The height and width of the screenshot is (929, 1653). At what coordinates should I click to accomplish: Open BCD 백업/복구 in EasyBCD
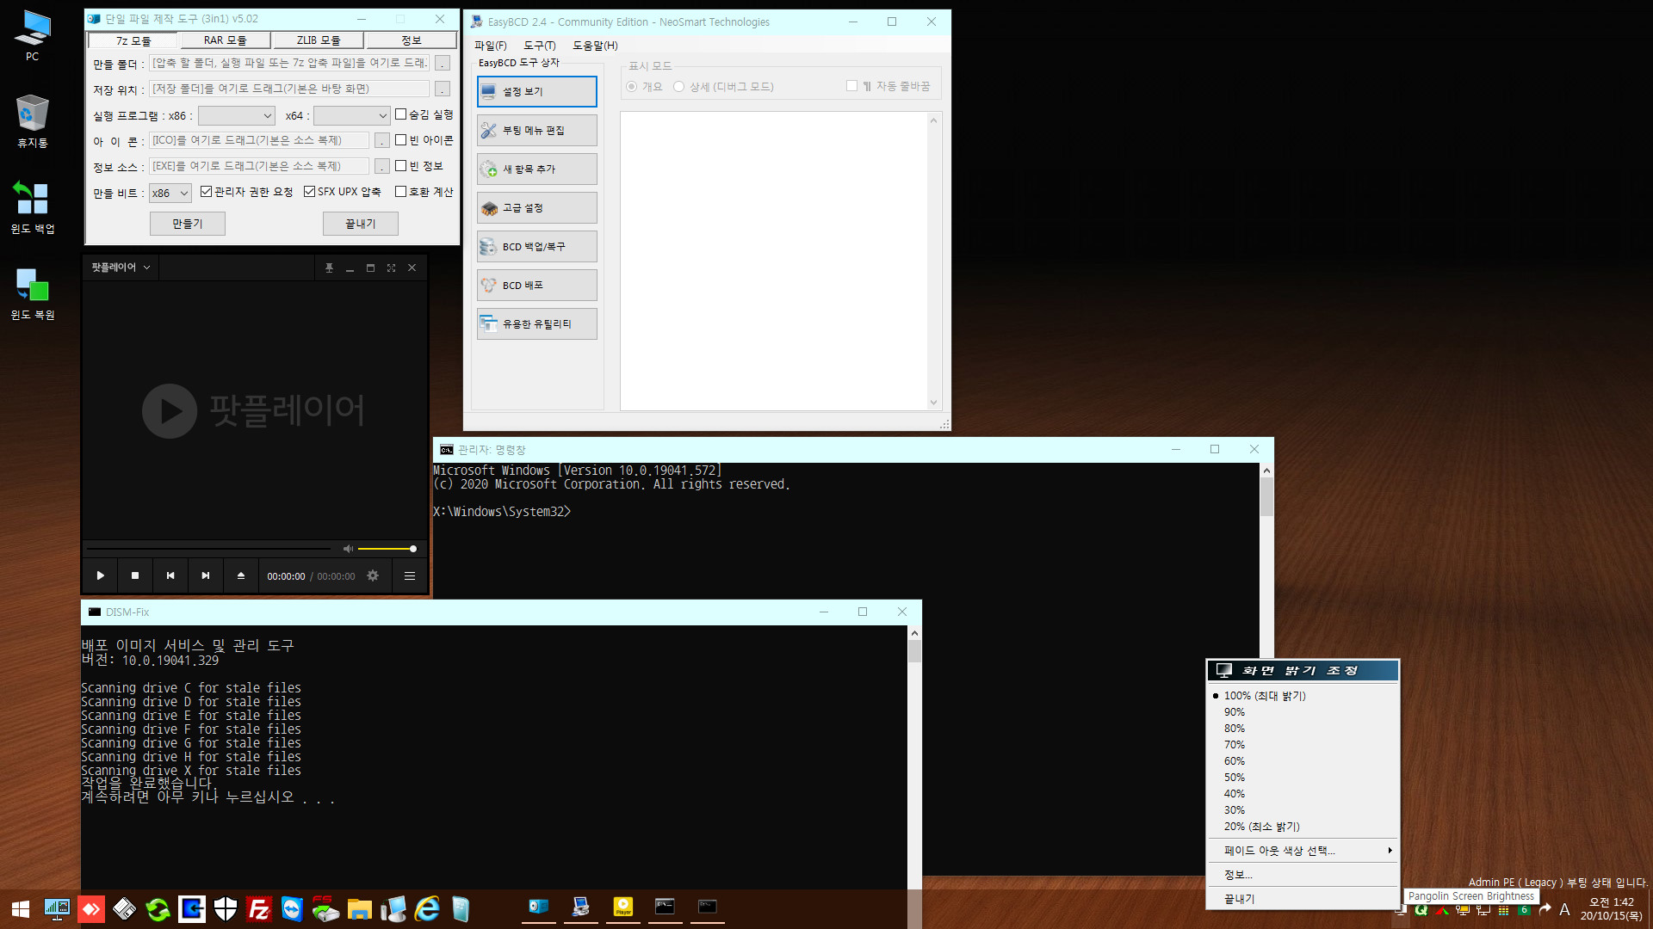point(536,246)
